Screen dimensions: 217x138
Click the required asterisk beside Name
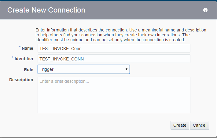[20, 48]
